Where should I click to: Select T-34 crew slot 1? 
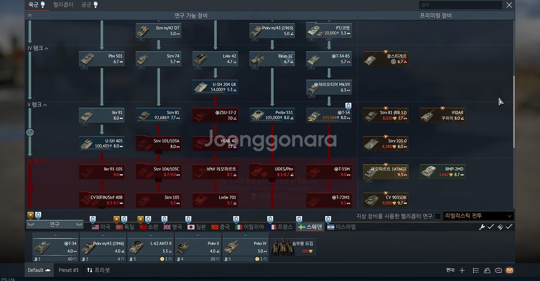[55, 247]
